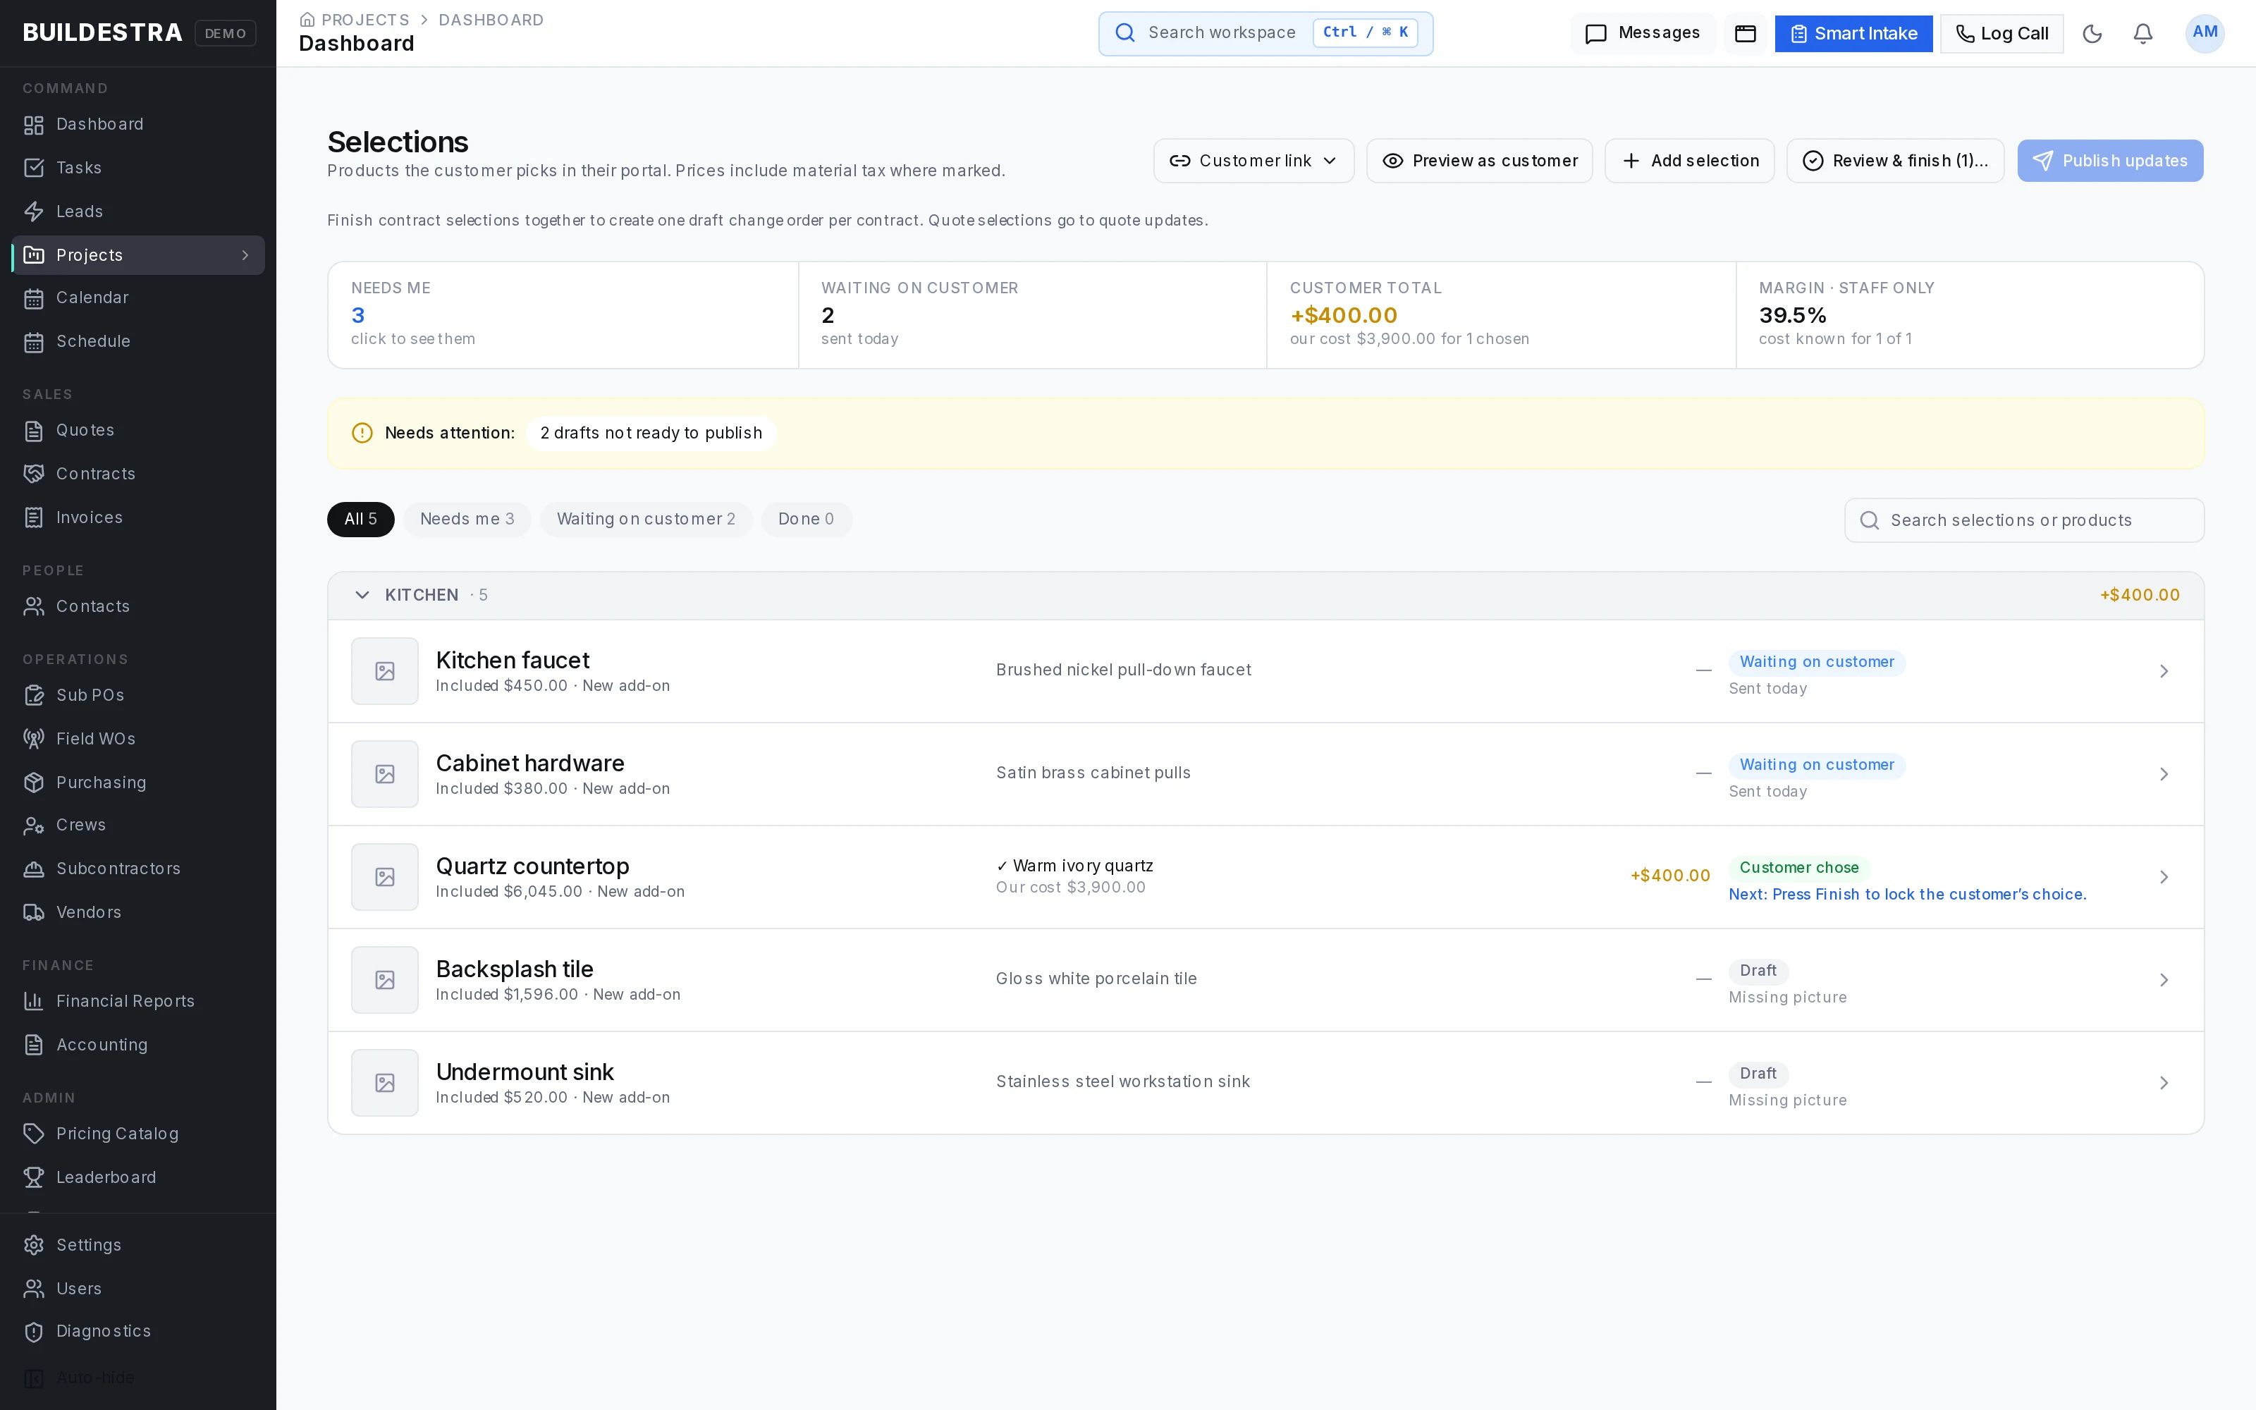Collapse the KITCHEN group chevron
Image resolution: width=2256 pixels, height=1410 pixels.
[x=362, y=595]
